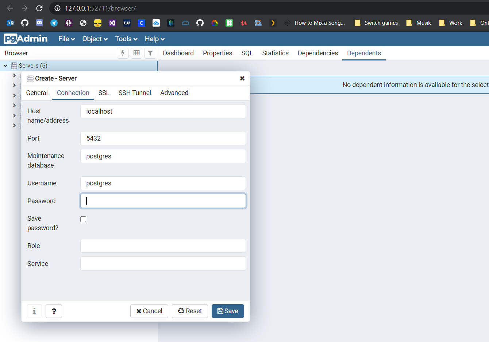
Task: Open the sunglasses emoji bookmark
Action: click(x=98, y=23)
